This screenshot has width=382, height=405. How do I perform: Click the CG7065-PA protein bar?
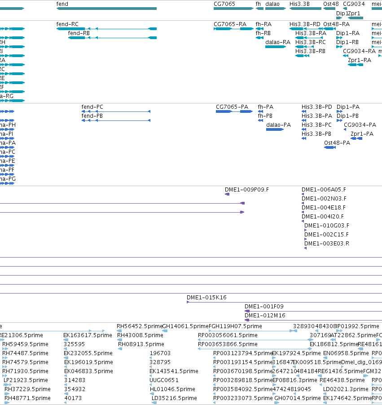tap(234, 111)
